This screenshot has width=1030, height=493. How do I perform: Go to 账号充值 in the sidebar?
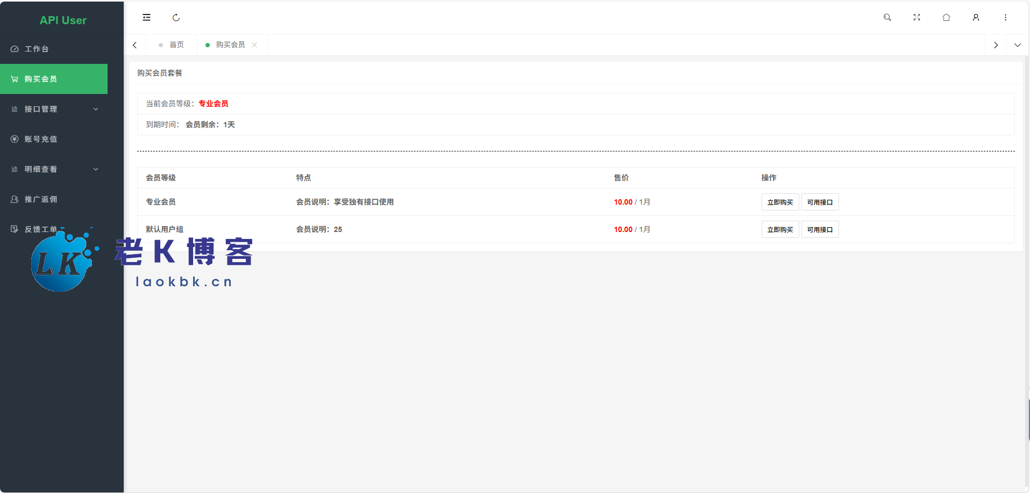pos(41,139)
